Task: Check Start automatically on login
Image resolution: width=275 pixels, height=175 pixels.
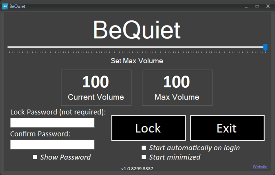Action: pos(144,148)
